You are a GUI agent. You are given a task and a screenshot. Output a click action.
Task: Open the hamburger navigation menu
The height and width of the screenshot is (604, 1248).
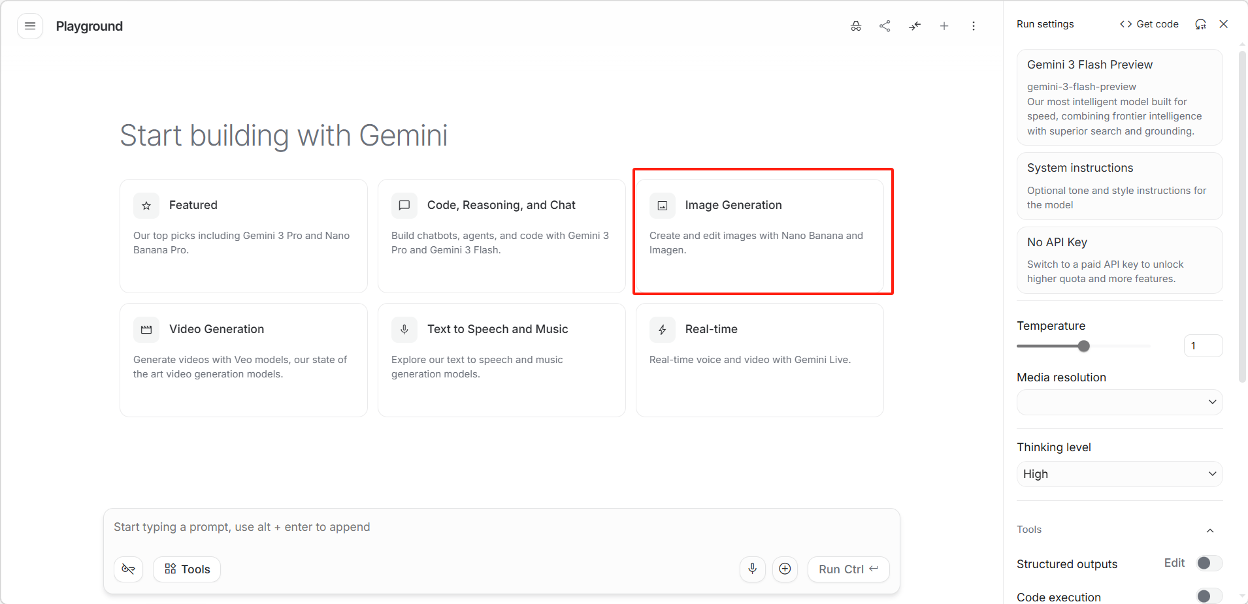pos(30,26)
